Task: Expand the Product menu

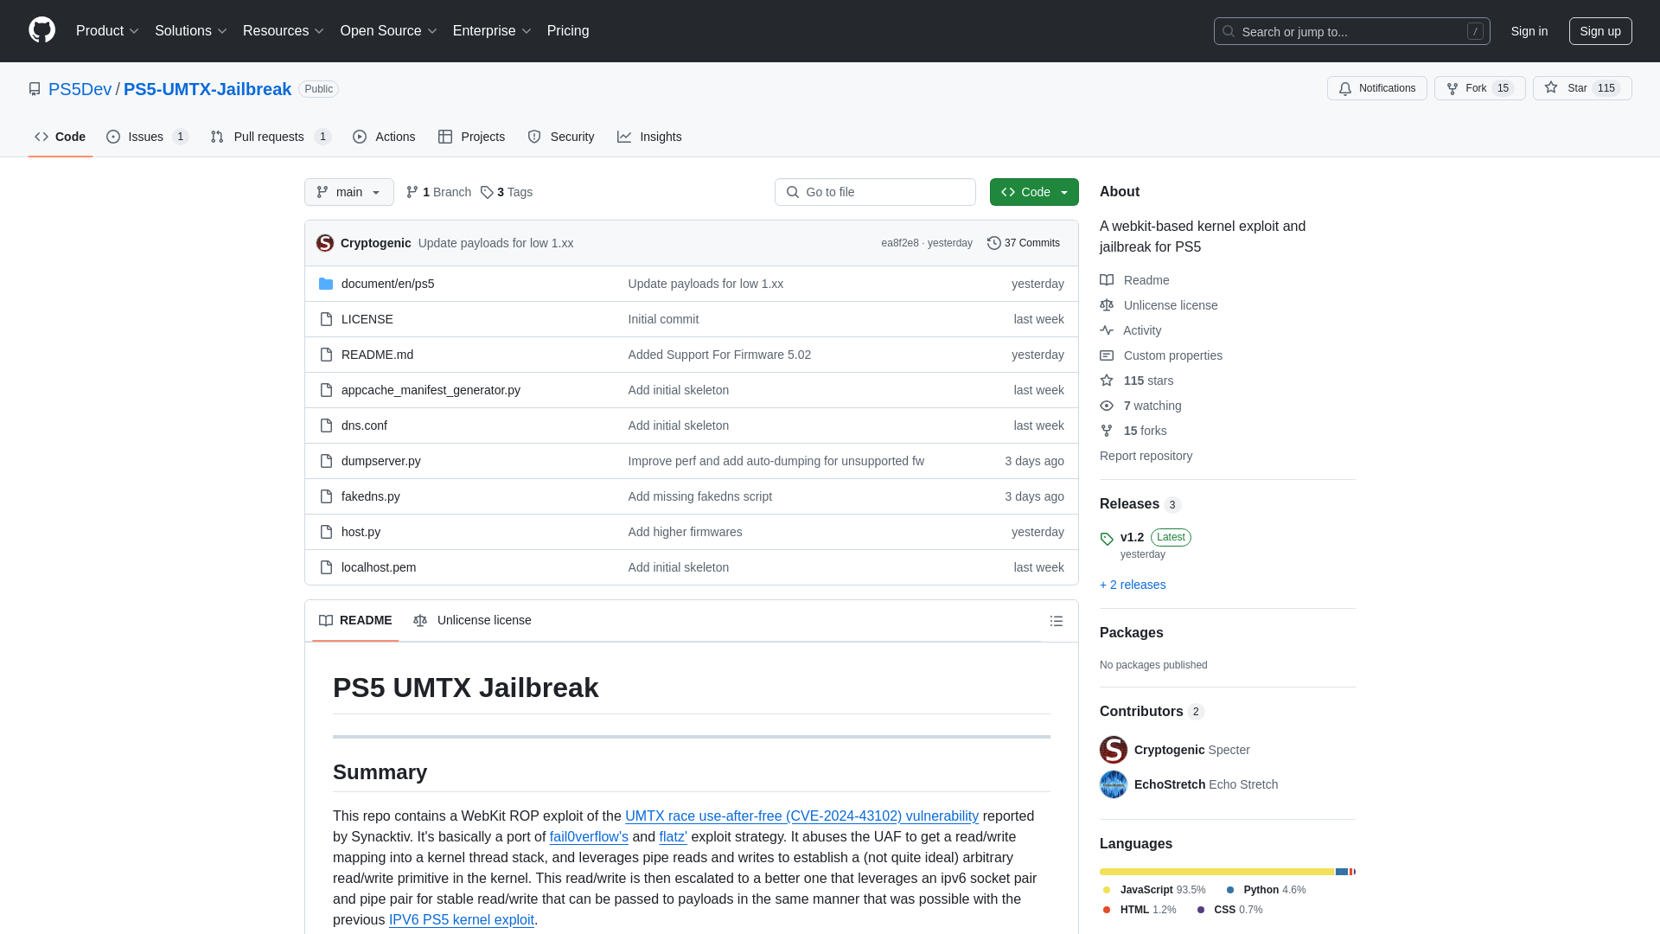Action: pyautogui.click(x=107, y=31)
